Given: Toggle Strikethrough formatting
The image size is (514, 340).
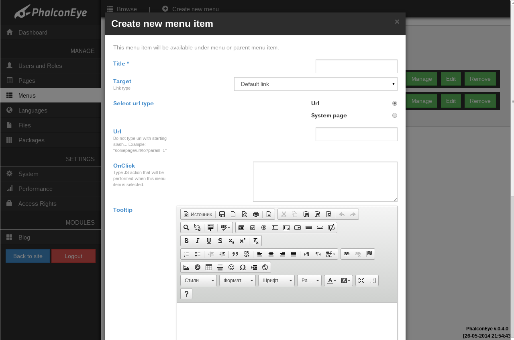Looking at the screenshot, I should coord(220,241).
